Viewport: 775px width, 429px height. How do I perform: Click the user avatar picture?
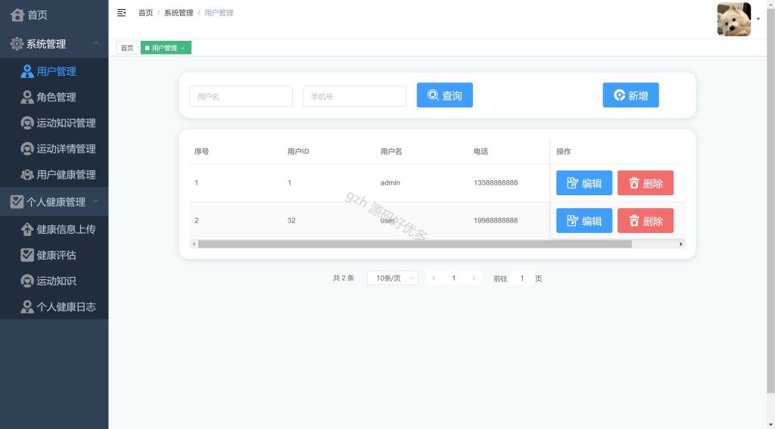pos(734,19)
